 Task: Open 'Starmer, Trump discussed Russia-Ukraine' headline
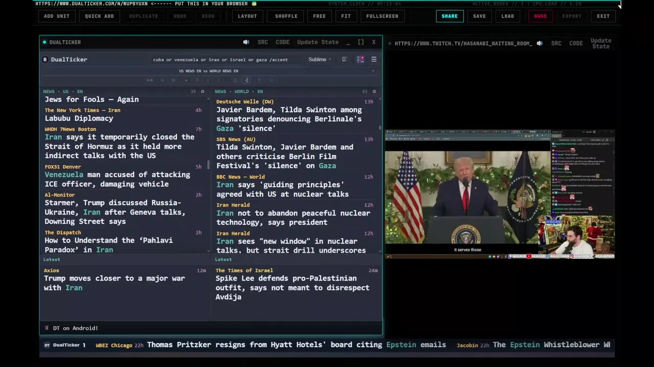point(115,212)
